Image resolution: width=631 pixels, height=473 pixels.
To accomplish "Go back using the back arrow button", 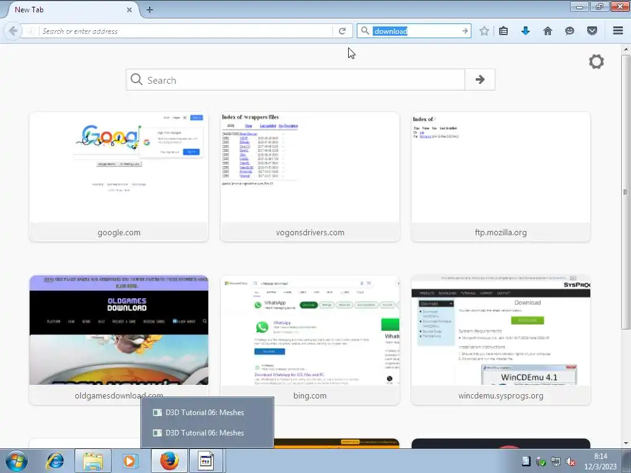I will [13, 31].
